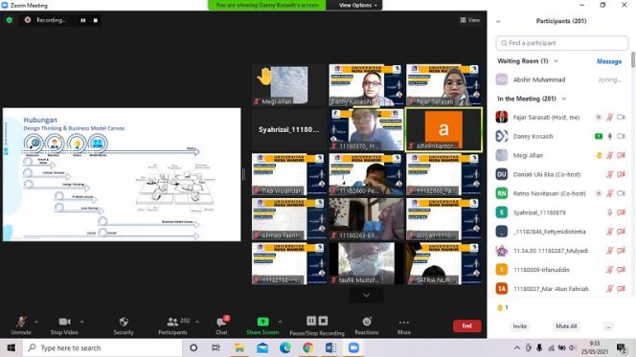
Task: Click video-off icon for 11180009-Irfanuddin
Action: (621, 270)
